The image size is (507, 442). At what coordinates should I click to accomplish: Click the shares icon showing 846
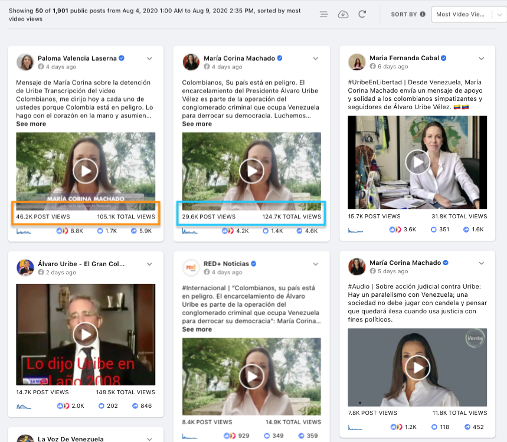(135, 406)
